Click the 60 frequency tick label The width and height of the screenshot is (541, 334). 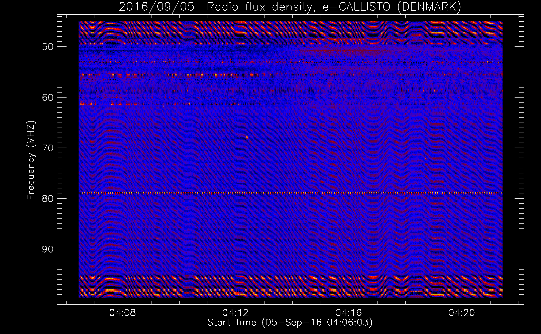tap(47, 98)
